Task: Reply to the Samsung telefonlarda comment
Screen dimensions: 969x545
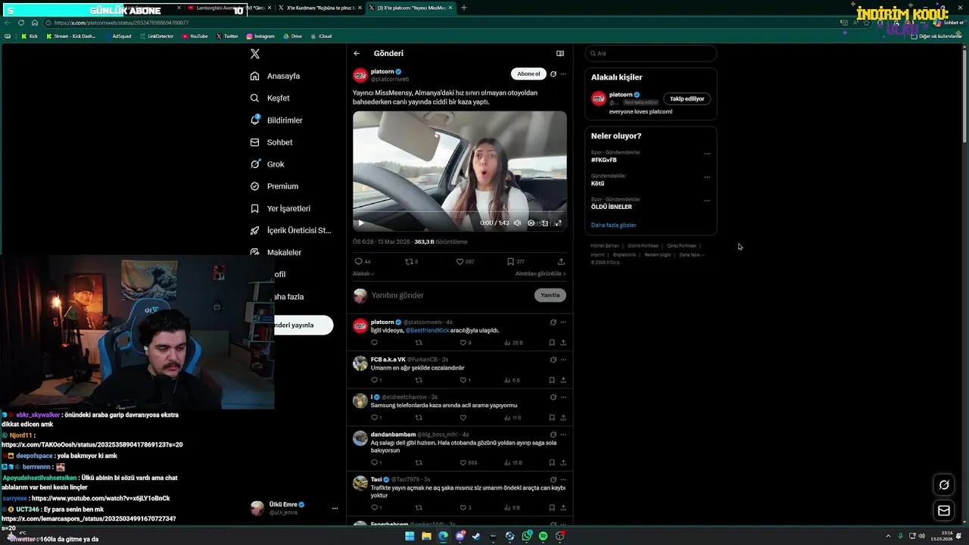Action: coord(376,418)
